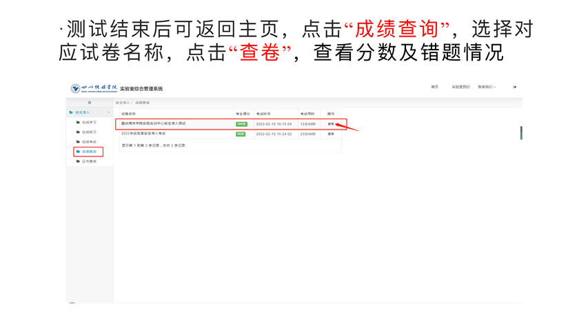This screenshot has height=330, width=588.
Task: Click the 试卷名称 column header
Action: 129,114
